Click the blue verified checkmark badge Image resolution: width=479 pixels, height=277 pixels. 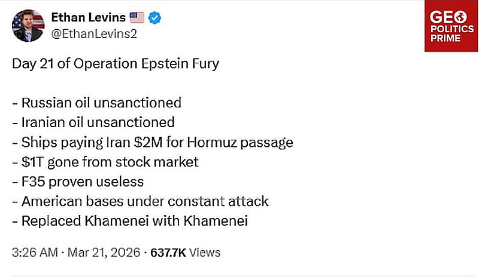click(155, 18)
